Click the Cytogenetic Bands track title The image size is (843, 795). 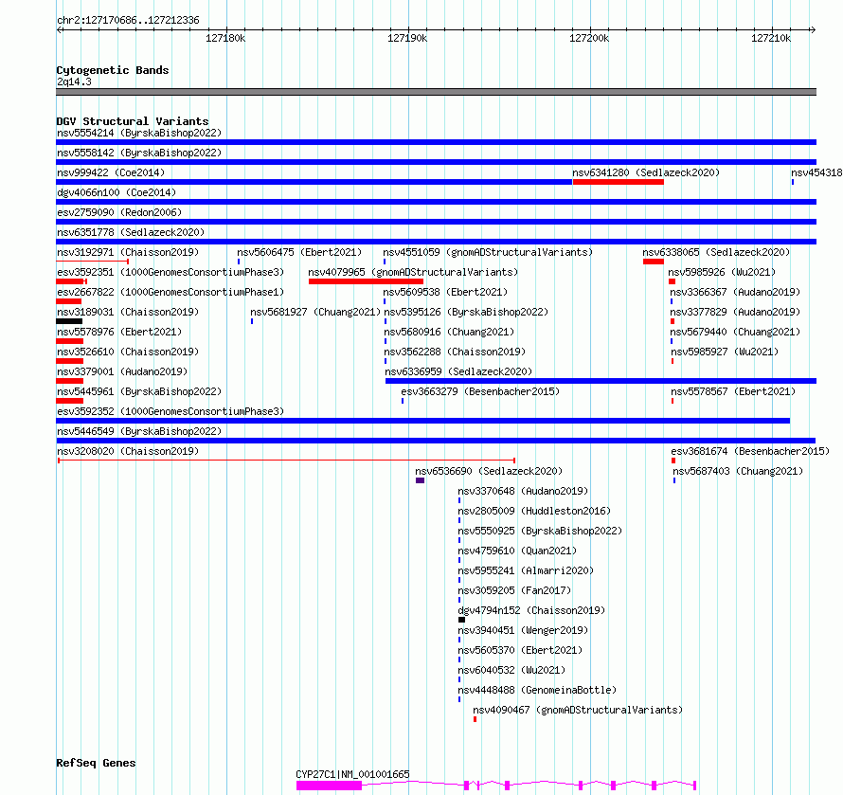coord(113,70)
